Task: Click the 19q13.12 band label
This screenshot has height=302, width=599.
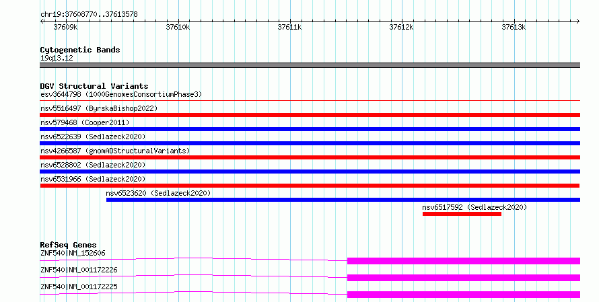Action: (57, 58)
